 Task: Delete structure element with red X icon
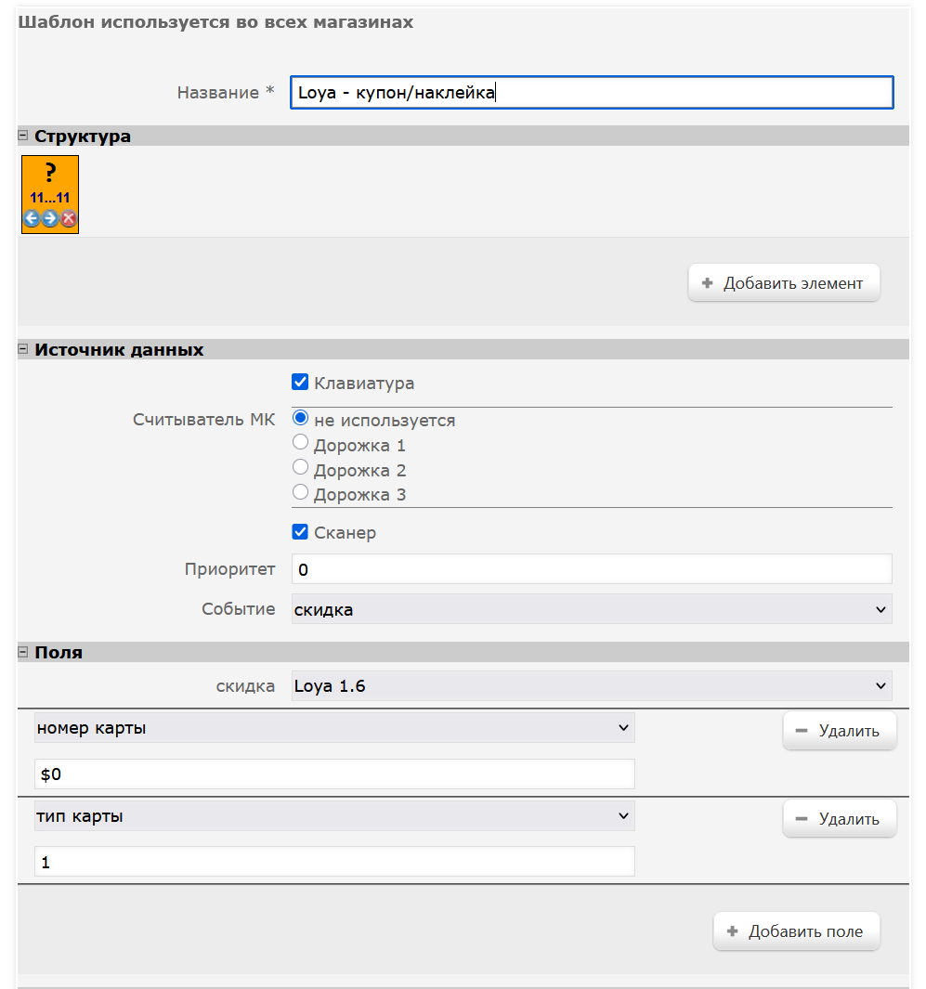click(69, 219)
